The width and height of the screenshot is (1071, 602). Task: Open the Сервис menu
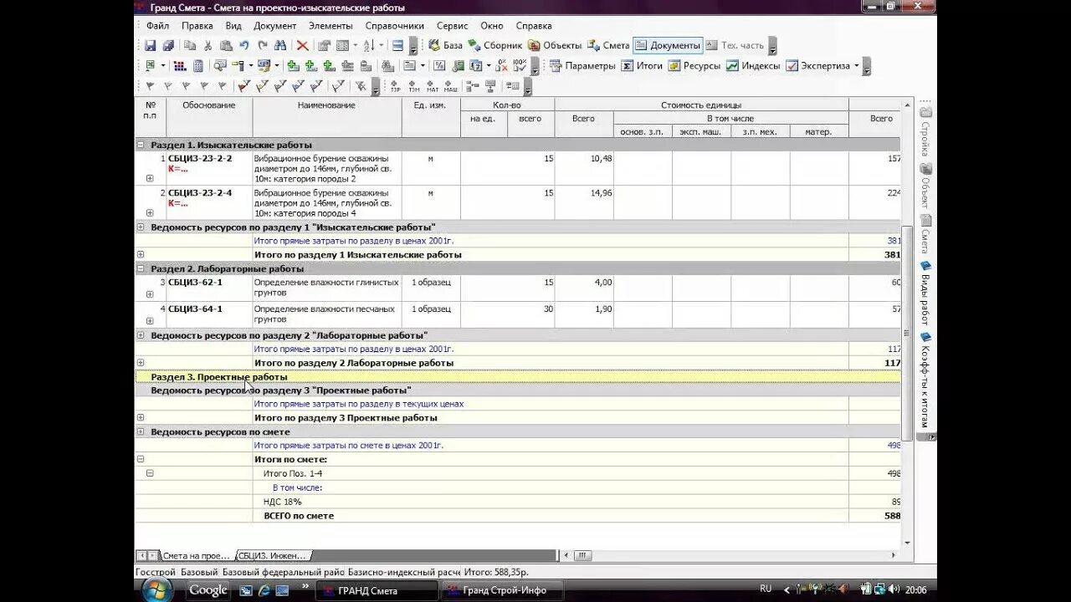(x=453, y=26)
